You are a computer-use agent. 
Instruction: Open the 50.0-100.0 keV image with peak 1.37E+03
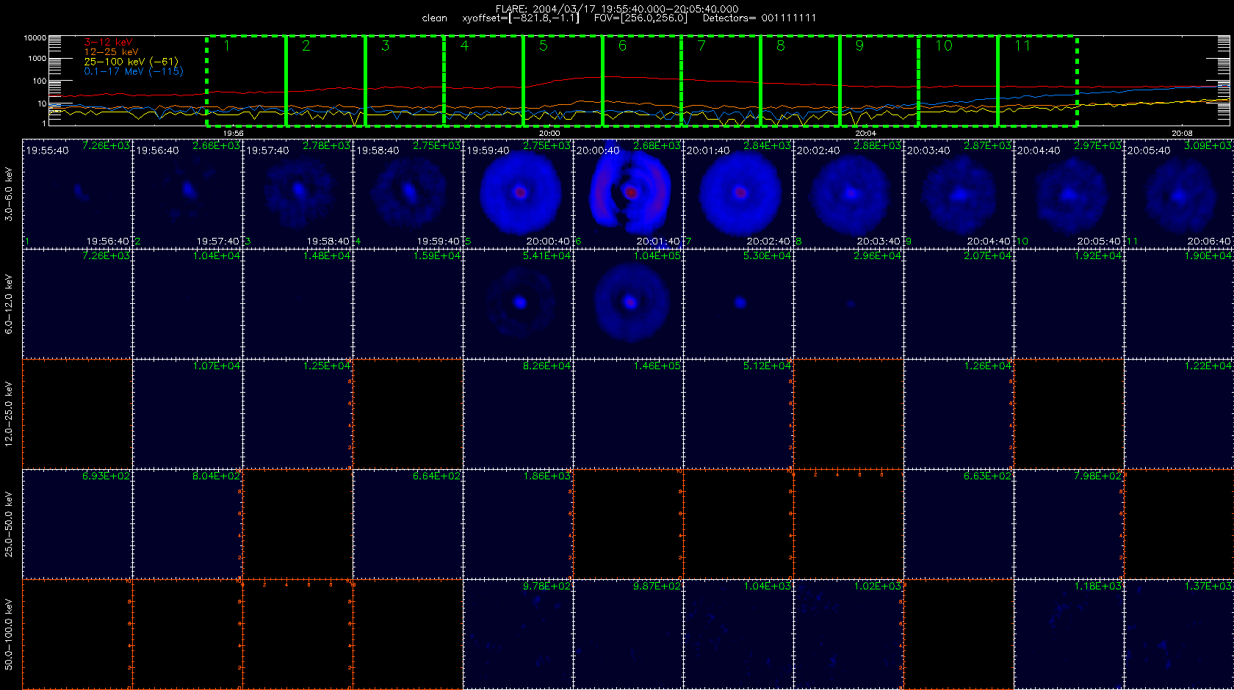coord(1179,633)
